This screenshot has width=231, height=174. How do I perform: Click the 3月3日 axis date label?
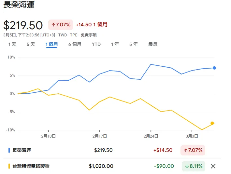192,136
